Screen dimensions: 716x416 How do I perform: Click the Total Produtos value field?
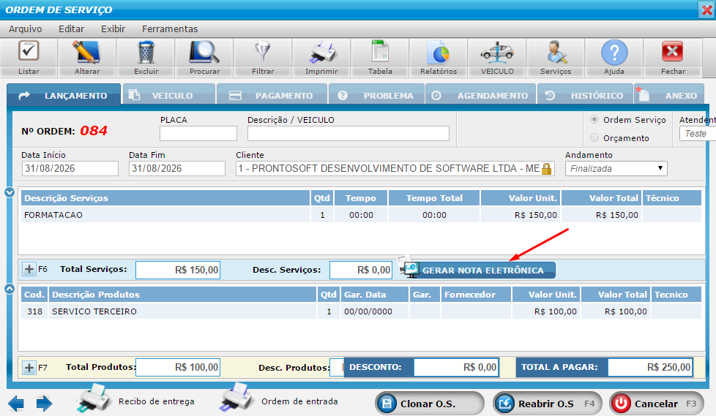click(x=178, y=367)
